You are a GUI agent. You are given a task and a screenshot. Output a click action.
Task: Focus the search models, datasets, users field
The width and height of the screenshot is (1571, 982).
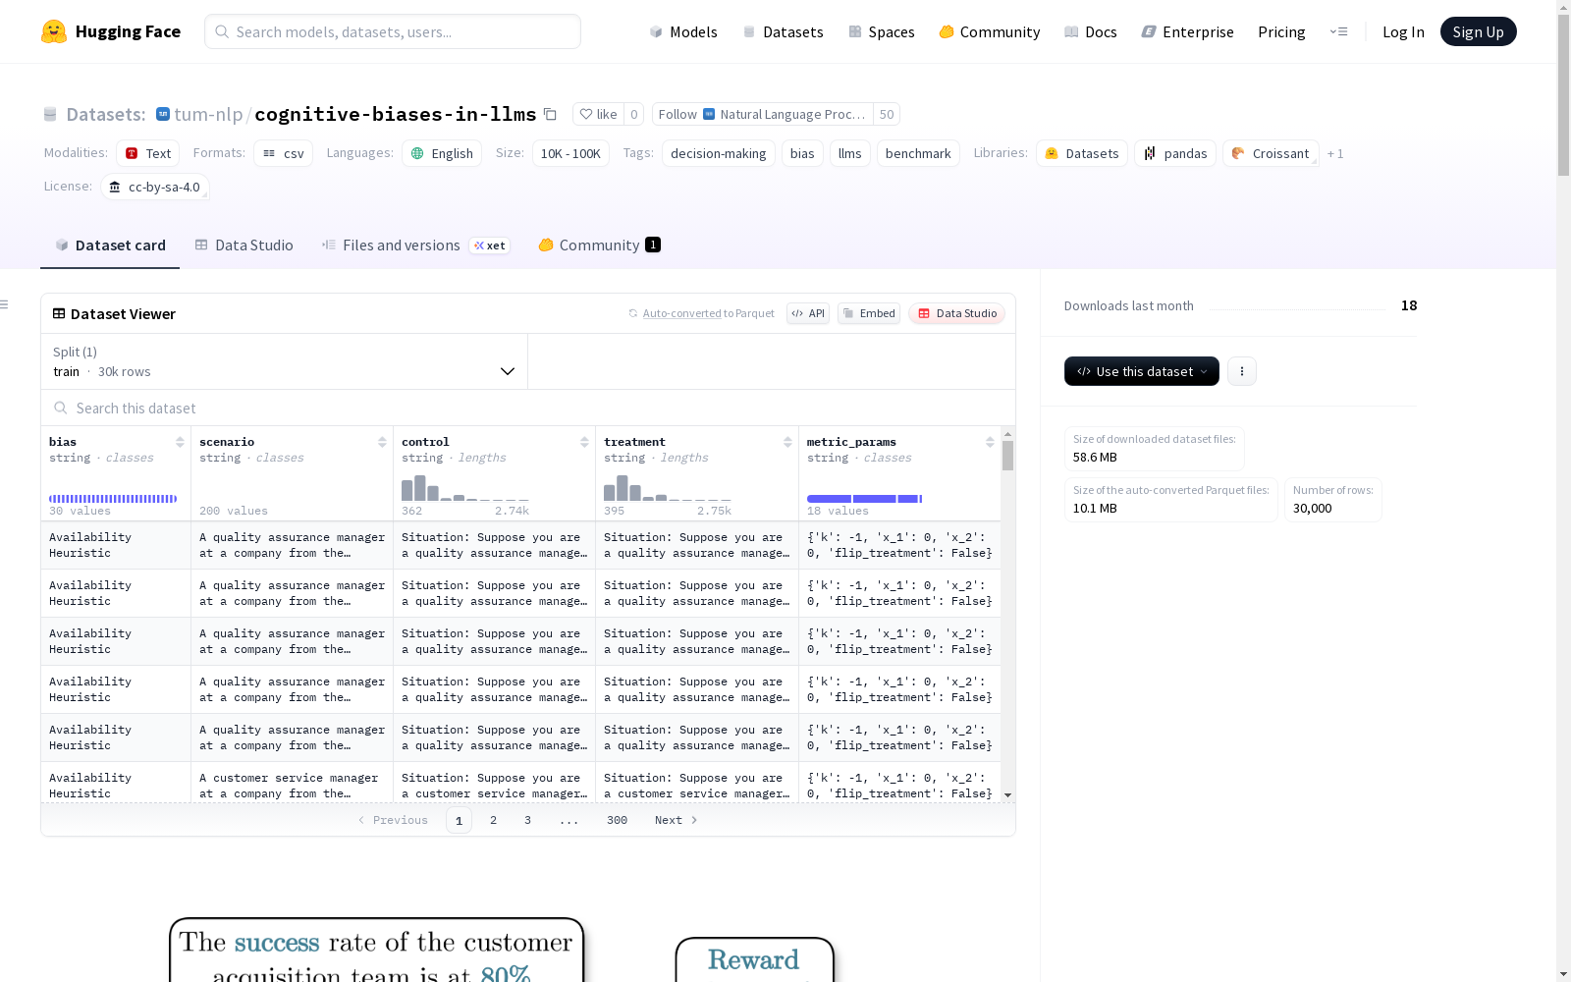click(393, 31)
